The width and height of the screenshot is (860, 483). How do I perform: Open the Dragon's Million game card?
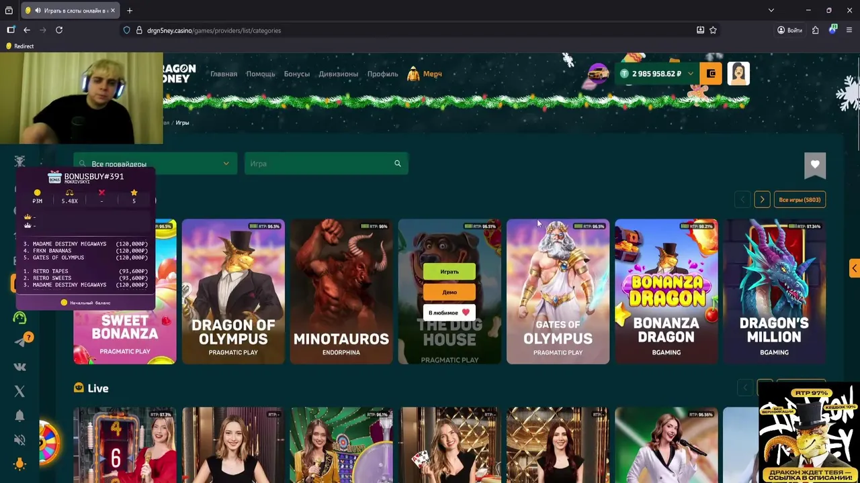pos(774,291)
